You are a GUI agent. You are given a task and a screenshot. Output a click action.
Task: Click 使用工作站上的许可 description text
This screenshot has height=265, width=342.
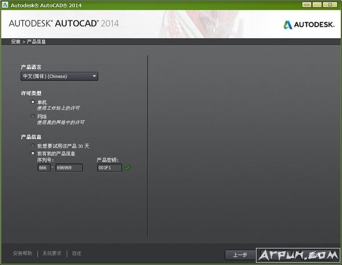59,108
